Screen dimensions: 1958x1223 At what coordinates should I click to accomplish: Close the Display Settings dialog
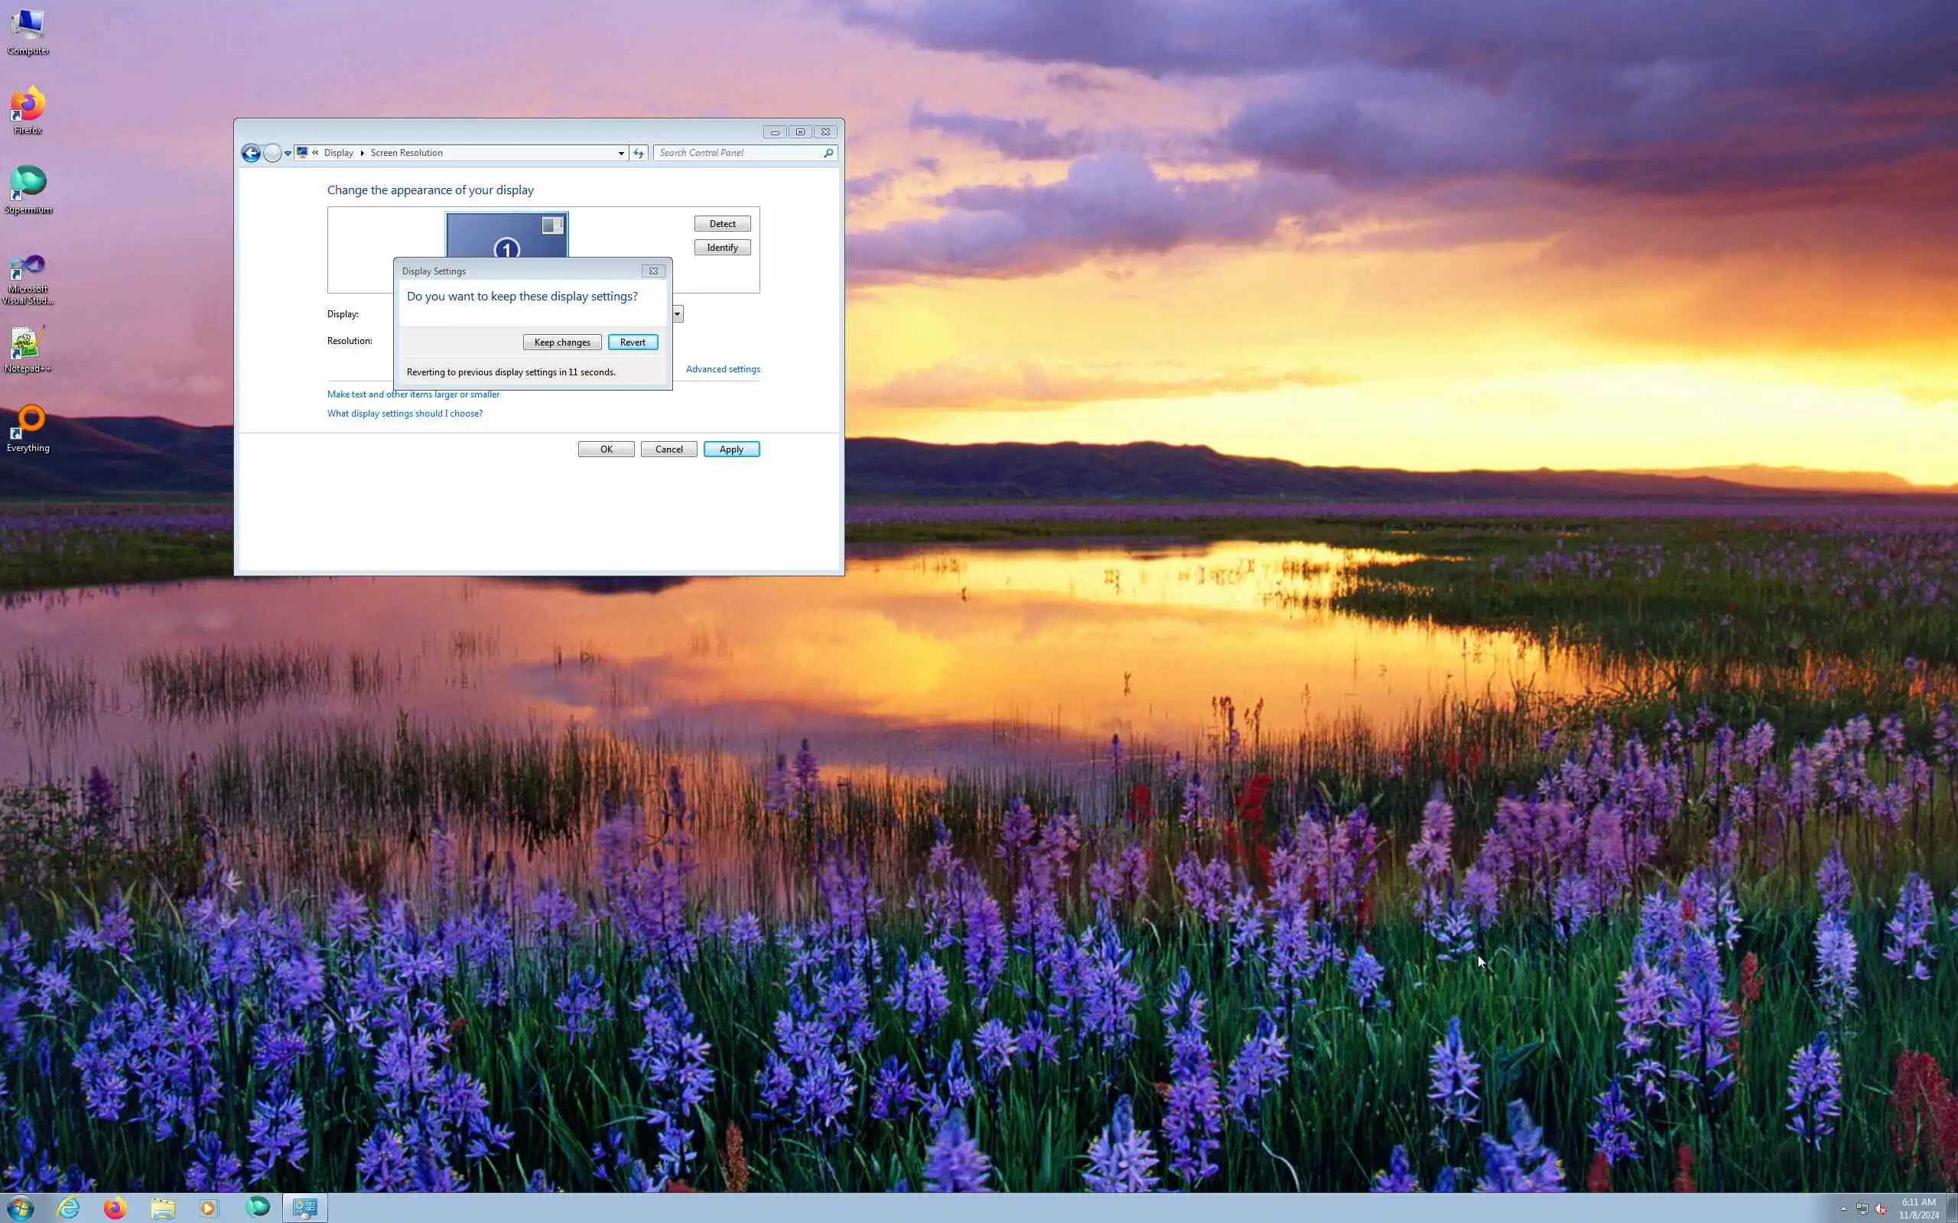653,271
